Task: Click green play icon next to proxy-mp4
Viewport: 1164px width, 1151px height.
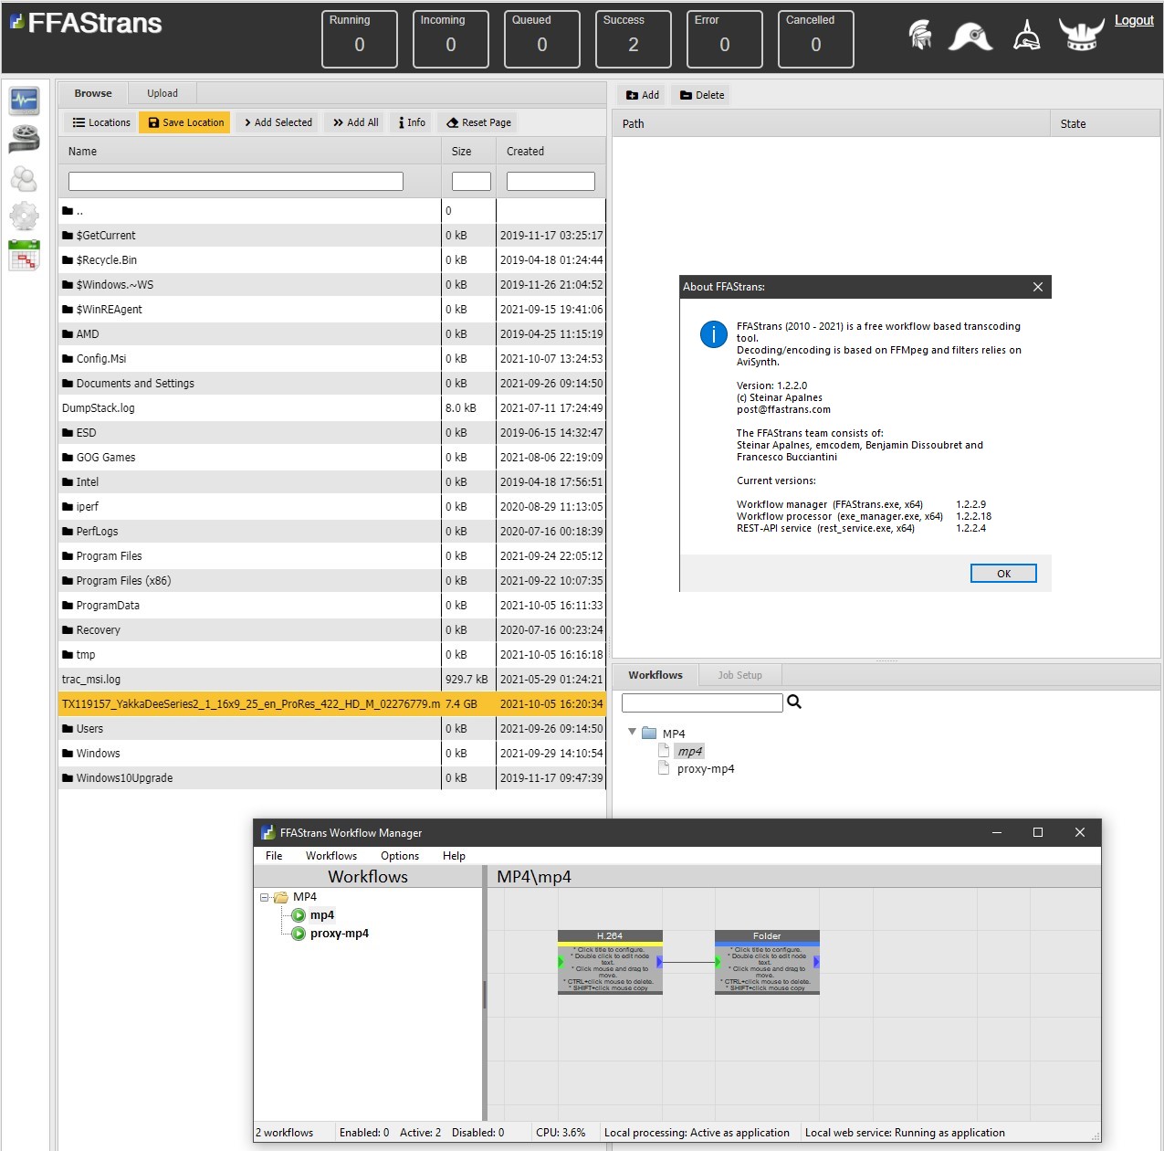Action: click(x=299, y=934)
